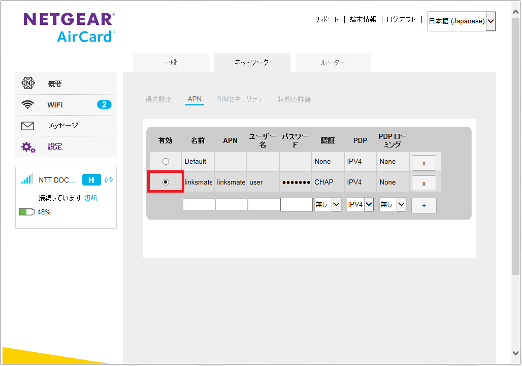Click the サポート link
Viewport: 522px width, 366px height.
[326, 20]
